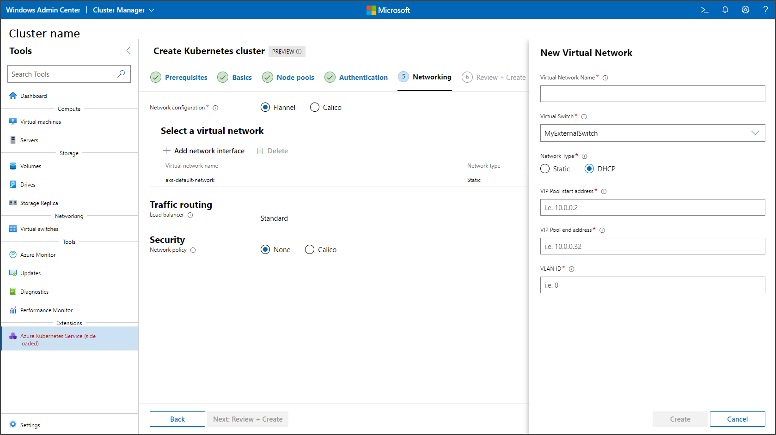Open settings gear in top bar
This screenshot has width=776, height=435.
745,10
